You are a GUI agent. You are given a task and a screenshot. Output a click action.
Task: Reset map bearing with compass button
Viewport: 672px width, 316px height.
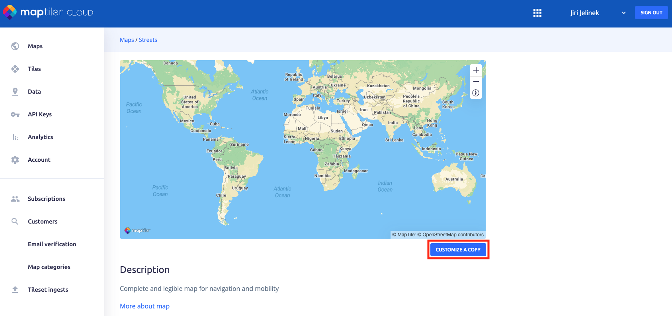point(476,93)
